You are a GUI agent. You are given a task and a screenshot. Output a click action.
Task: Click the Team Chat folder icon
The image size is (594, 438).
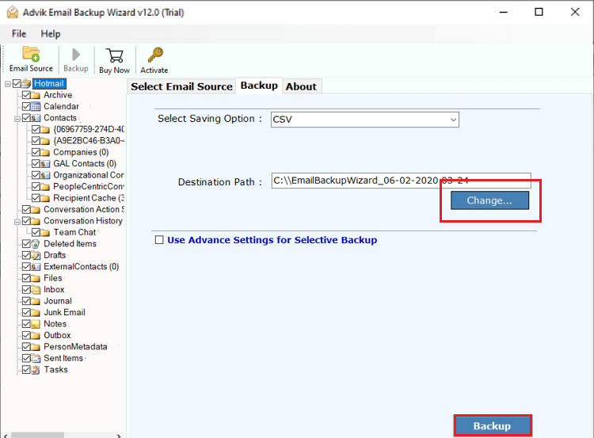click(x=45, y=232)
